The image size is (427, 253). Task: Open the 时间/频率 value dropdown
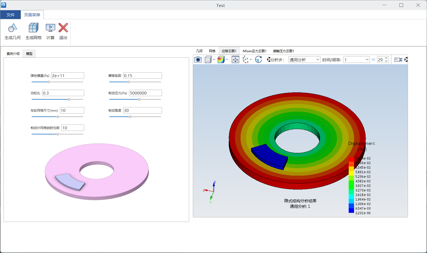pos(356,60)
